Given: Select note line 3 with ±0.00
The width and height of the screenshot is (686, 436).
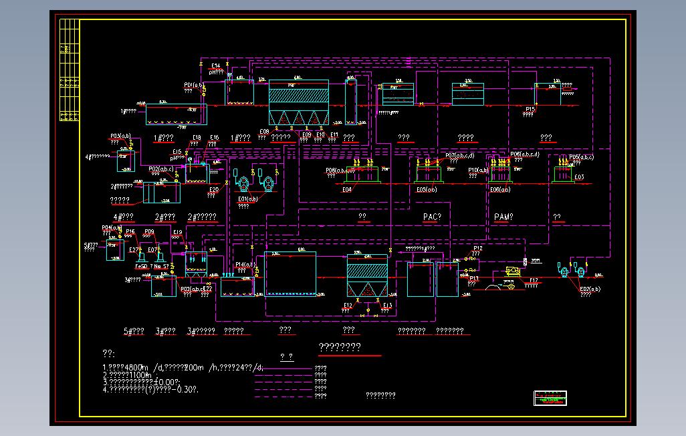Looking at the screenshot, I should pos(142,382).
